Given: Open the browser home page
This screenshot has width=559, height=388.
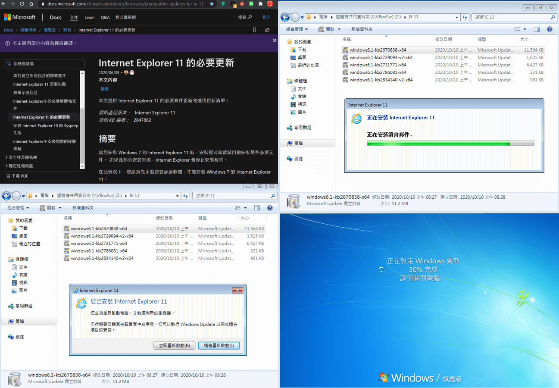Looking at the screenshot, I should click(x=31, y=4).
